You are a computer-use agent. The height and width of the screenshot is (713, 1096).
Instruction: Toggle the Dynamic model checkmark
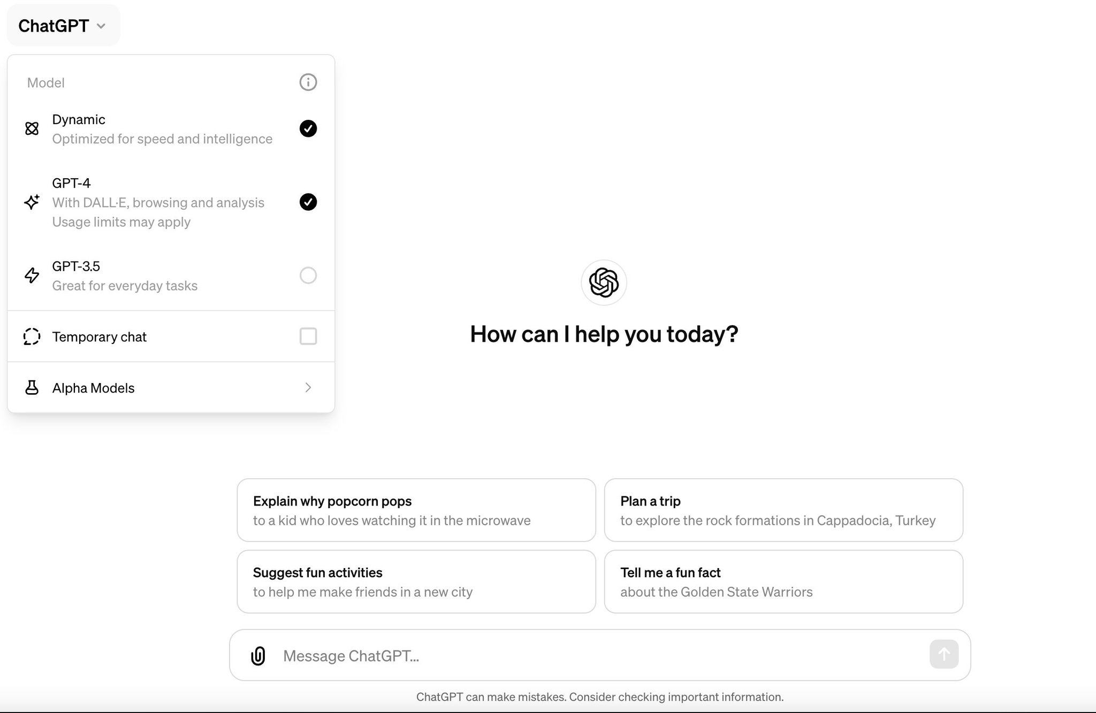[308, 128]
